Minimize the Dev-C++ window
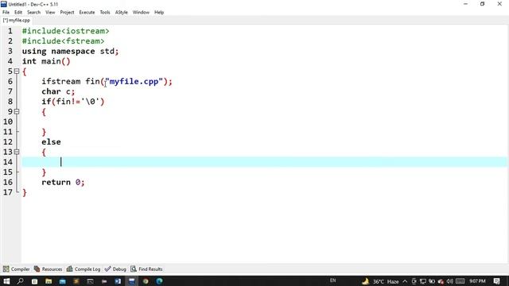509x286 pixels. click(466, 4)
